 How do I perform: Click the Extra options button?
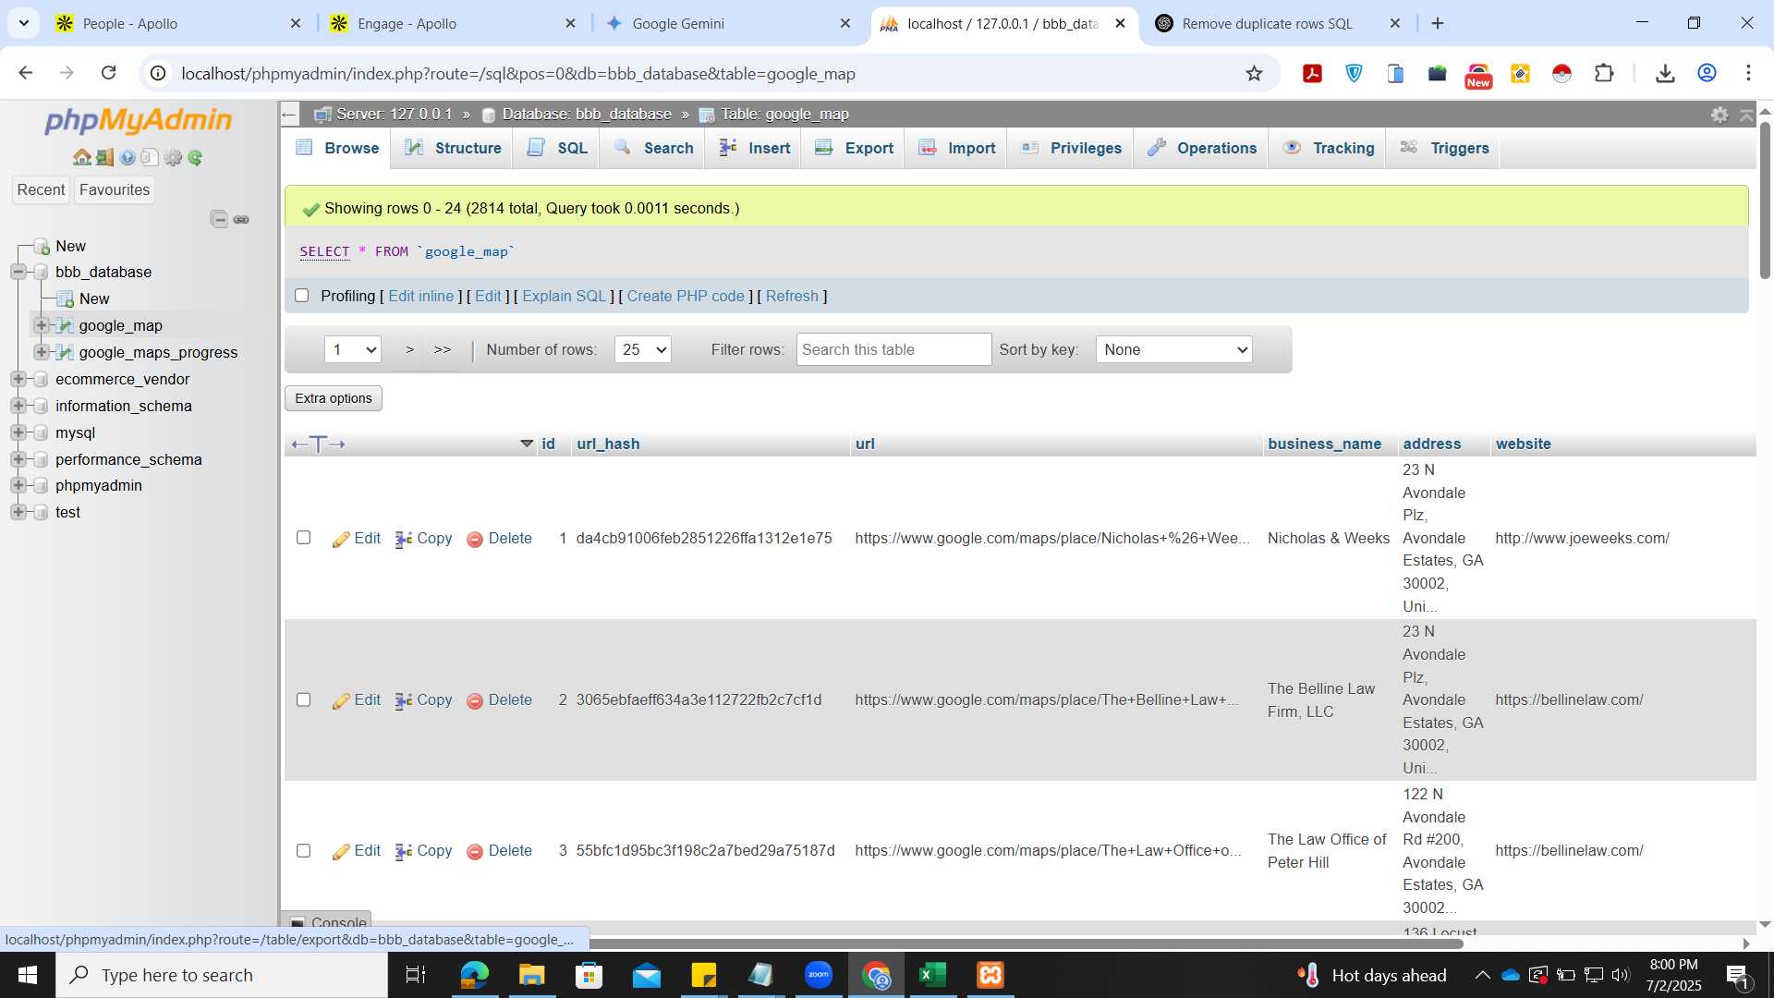click(334, 398)
